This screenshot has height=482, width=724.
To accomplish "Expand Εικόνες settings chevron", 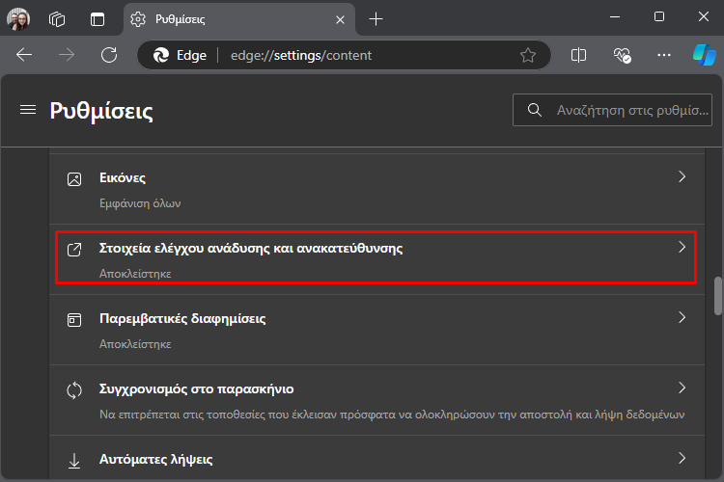I will click(x=682, y=176).
